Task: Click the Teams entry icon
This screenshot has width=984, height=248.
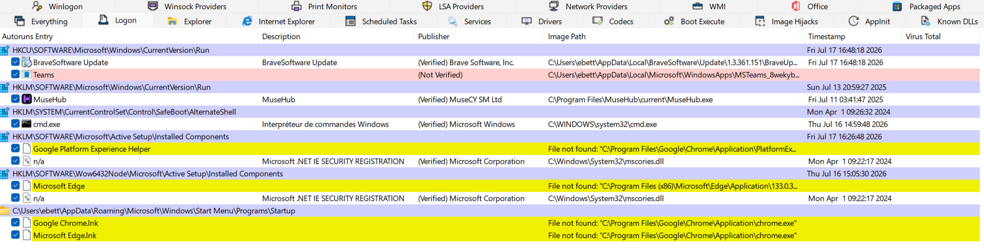Action: click(27, 75)
